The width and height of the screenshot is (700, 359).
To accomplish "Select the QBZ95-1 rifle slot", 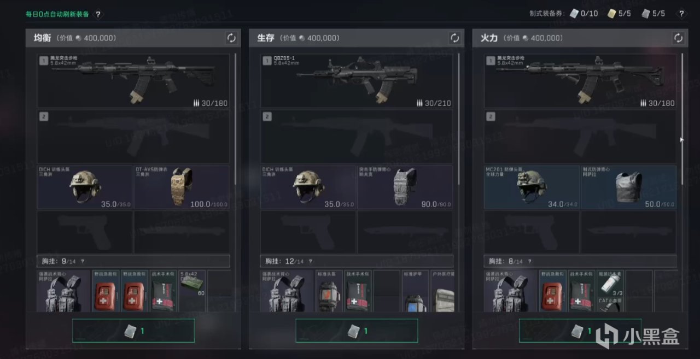I will point(357,80).
